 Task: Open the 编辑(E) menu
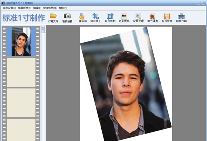37,8
